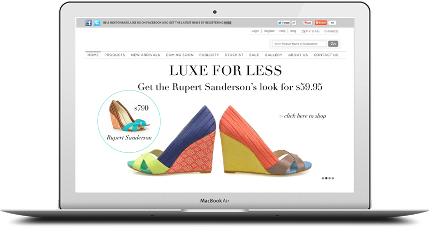Open the Register link
The width and height of the screenshot is (429, 228).
[x=269, y=31]
